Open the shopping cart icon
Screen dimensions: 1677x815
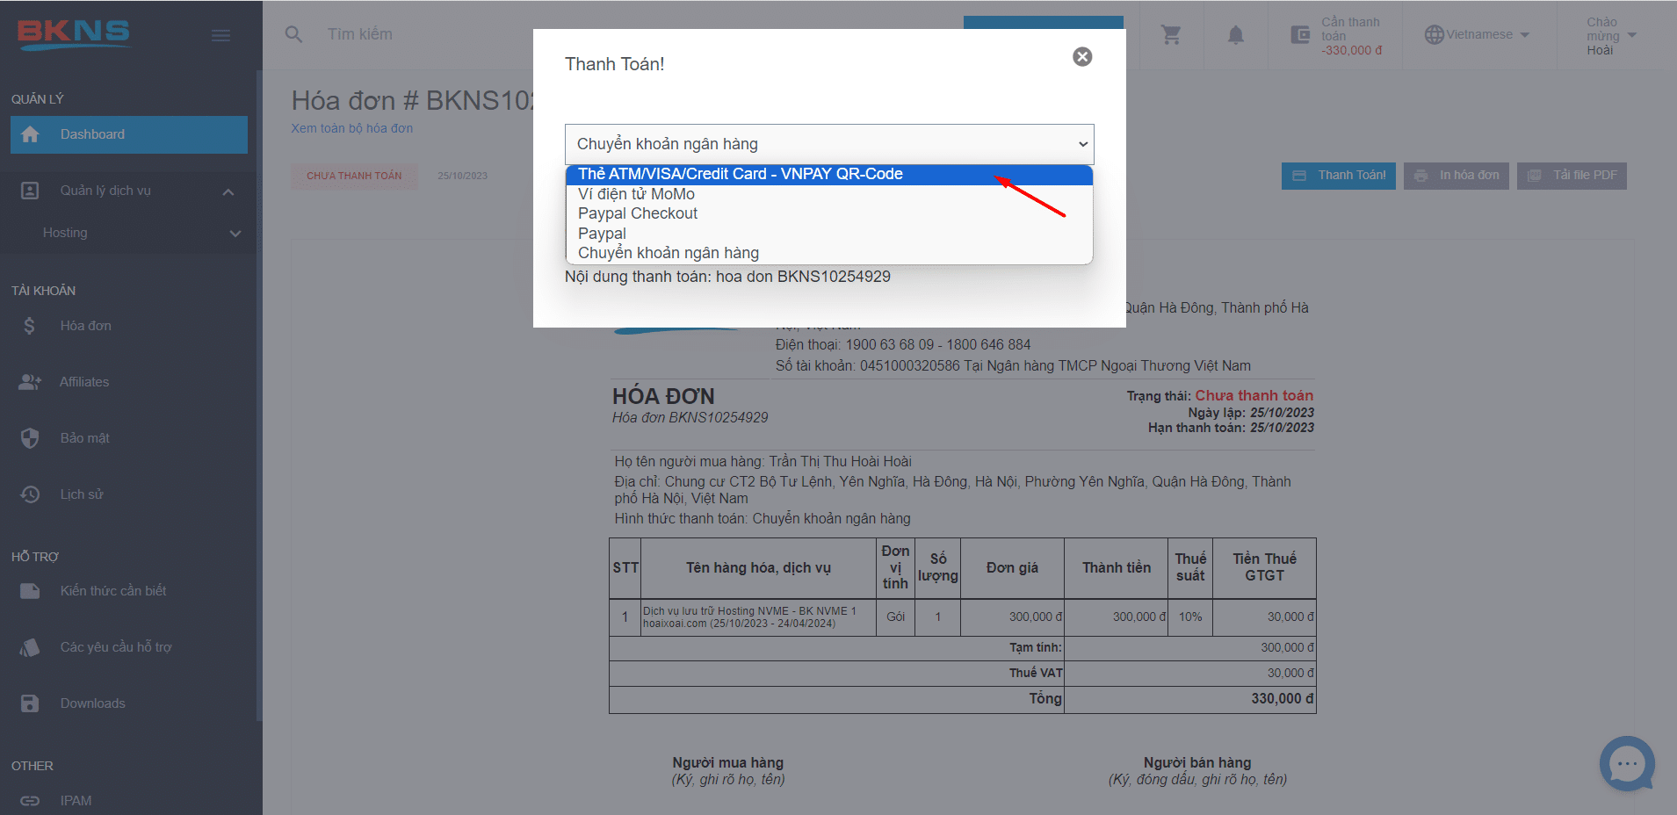[x=1171, y=34]
